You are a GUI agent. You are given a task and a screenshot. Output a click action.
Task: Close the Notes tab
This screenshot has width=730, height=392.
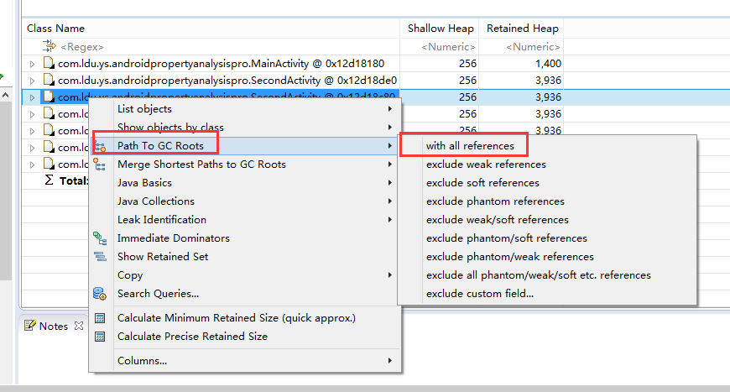click(x=79, y=326)
